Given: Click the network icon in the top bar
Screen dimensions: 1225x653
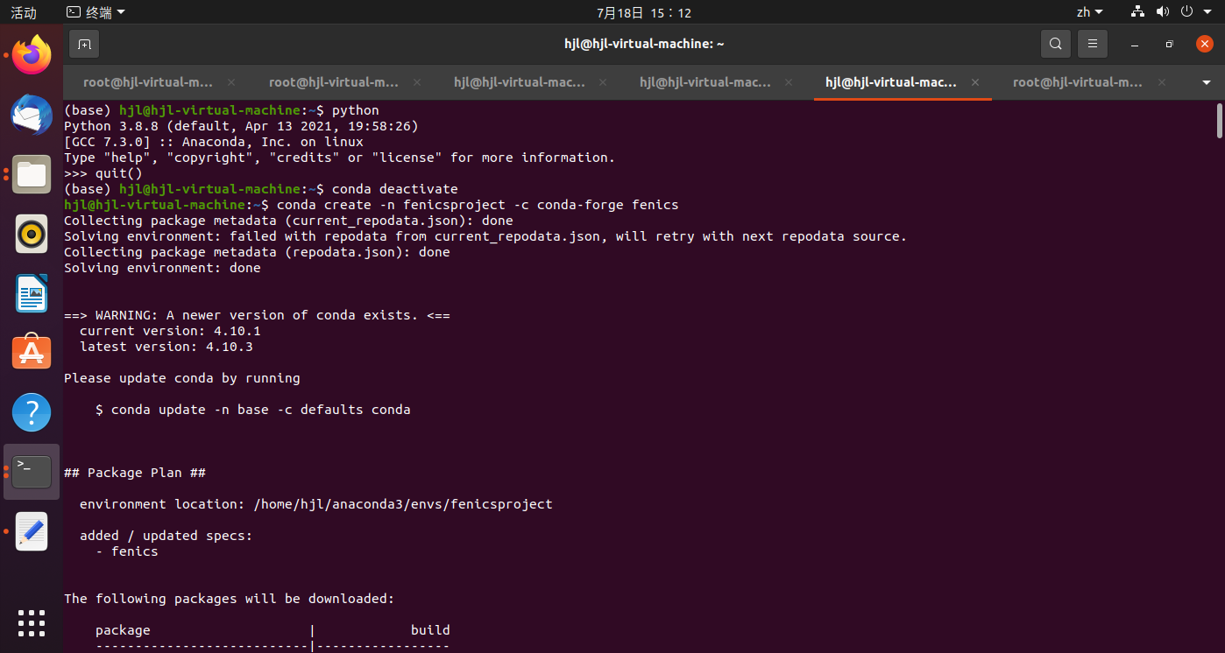Looking at the screenshot, I should 1136,11.
